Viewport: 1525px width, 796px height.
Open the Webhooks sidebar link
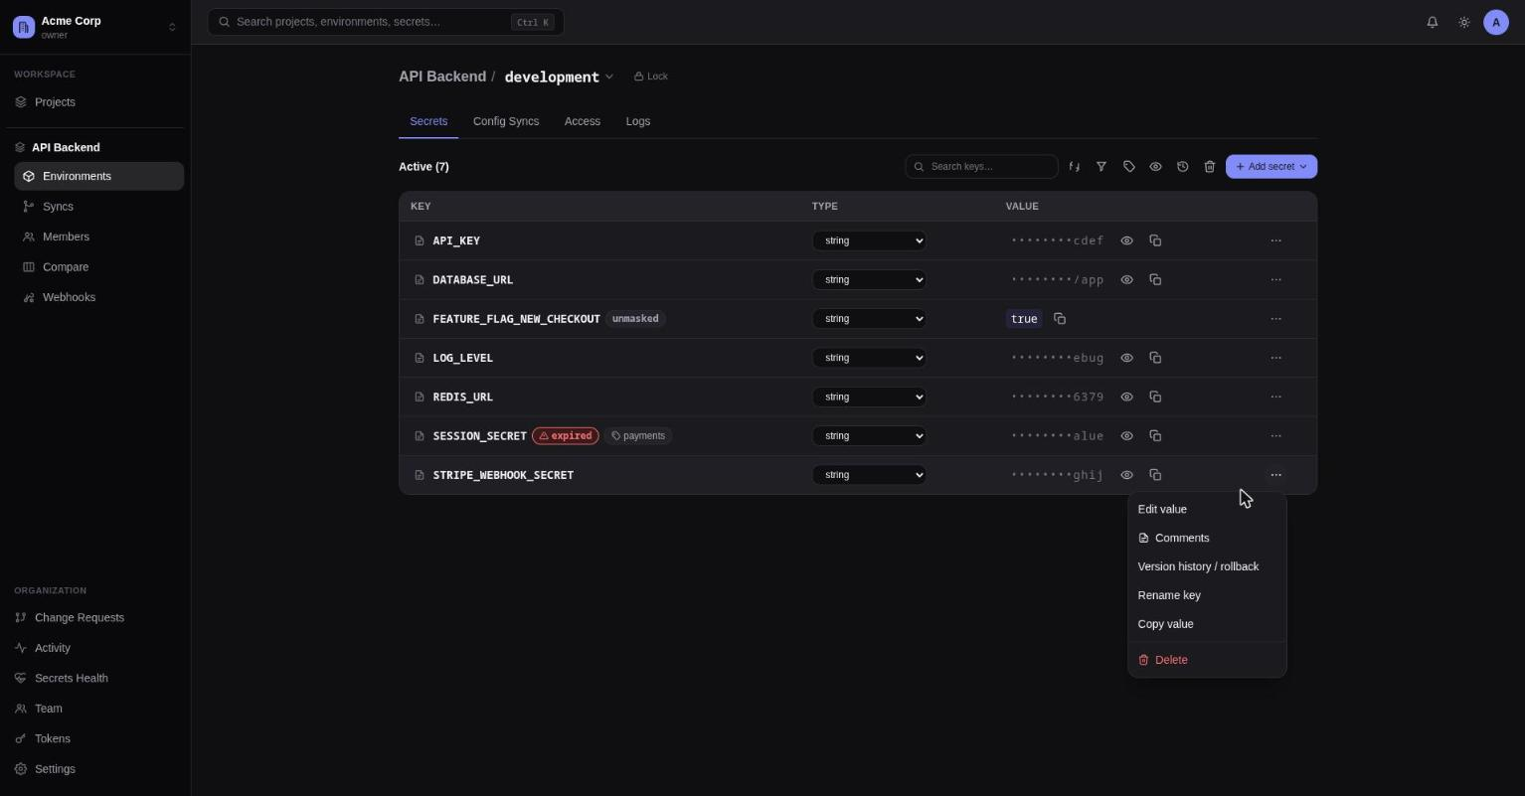[99, 297]
